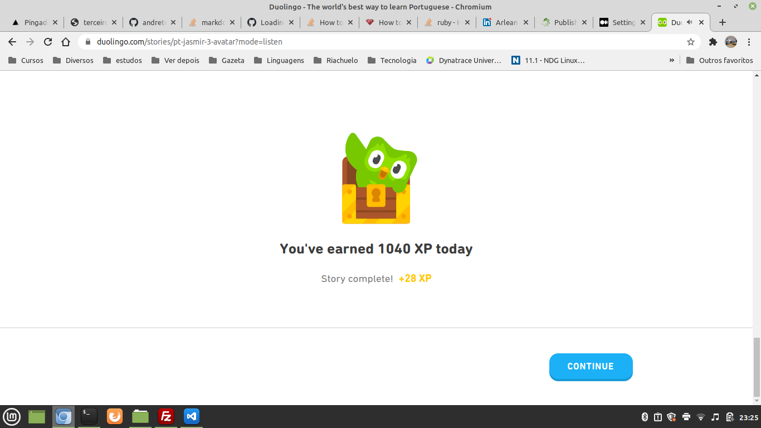
Task: Launch Firefox from the taskbar
Action: click(115, 416)
